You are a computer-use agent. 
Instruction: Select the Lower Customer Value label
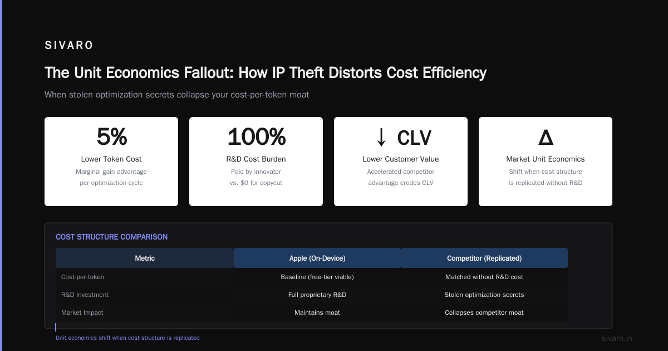[401, 159]
